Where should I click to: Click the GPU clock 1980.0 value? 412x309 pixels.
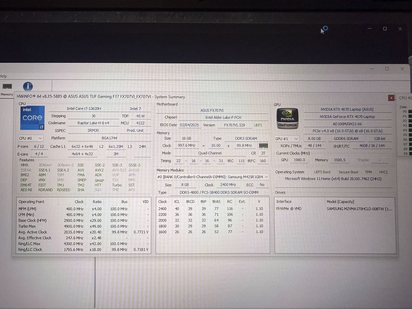pyautogui.click(x=299, y=160)
